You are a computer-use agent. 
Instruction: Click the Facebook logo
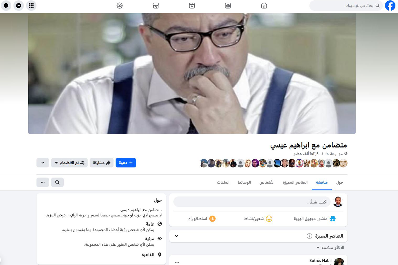pos(390,6)
